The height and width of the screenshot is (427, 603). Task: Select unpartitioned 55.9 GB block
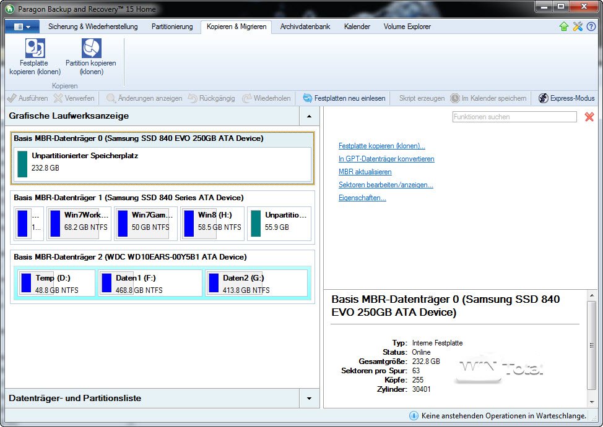(279, 224)
